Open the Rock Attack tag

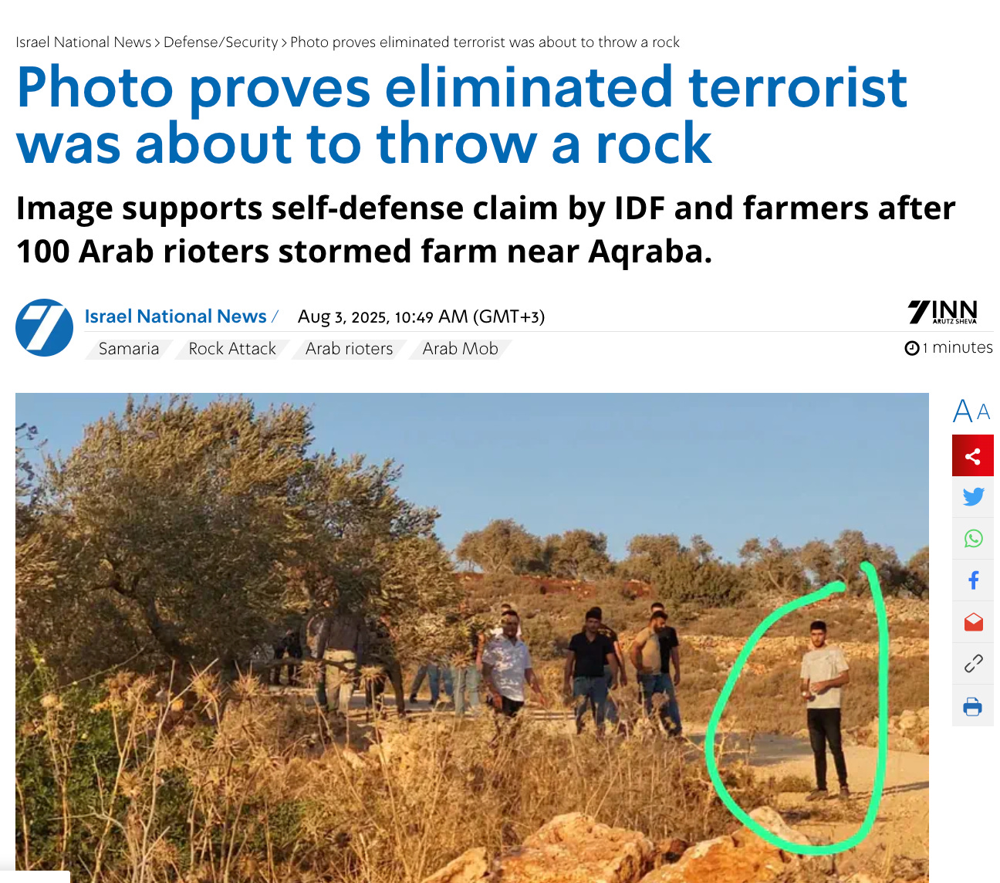[x=232, y=349]
